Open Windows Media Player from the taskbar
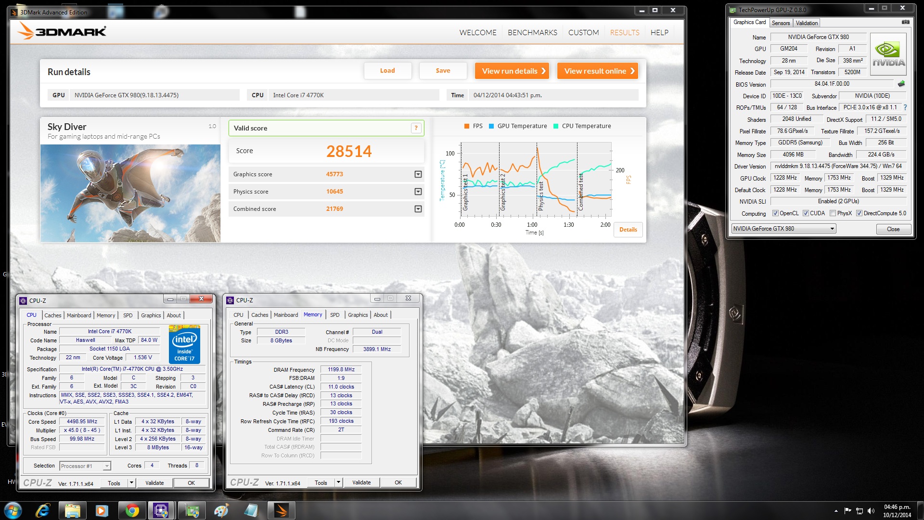This screenshot has height=520, width=924. 102,510
